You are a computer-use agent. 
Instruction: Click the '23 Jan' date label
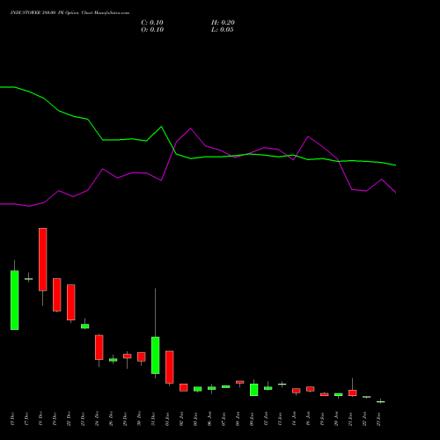pyautogui.click(x=378, y=419)
